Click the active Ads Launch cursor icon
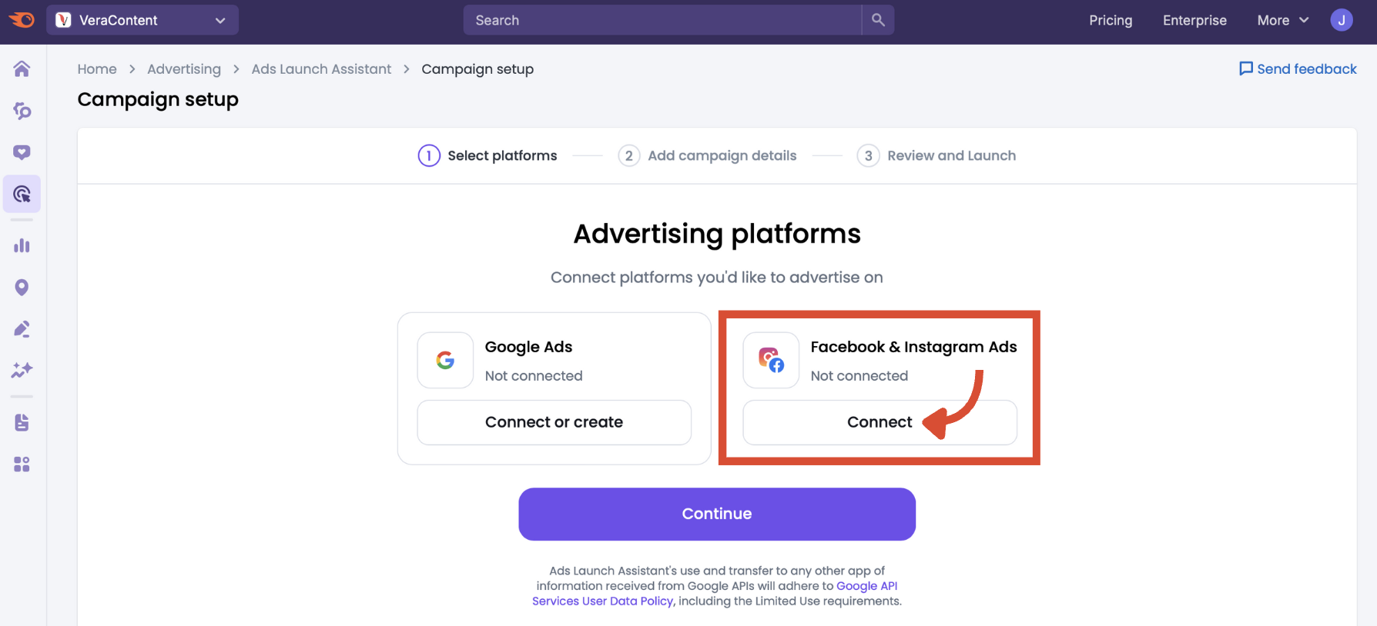Screen dimensions: 1377x626 point(22,194)
